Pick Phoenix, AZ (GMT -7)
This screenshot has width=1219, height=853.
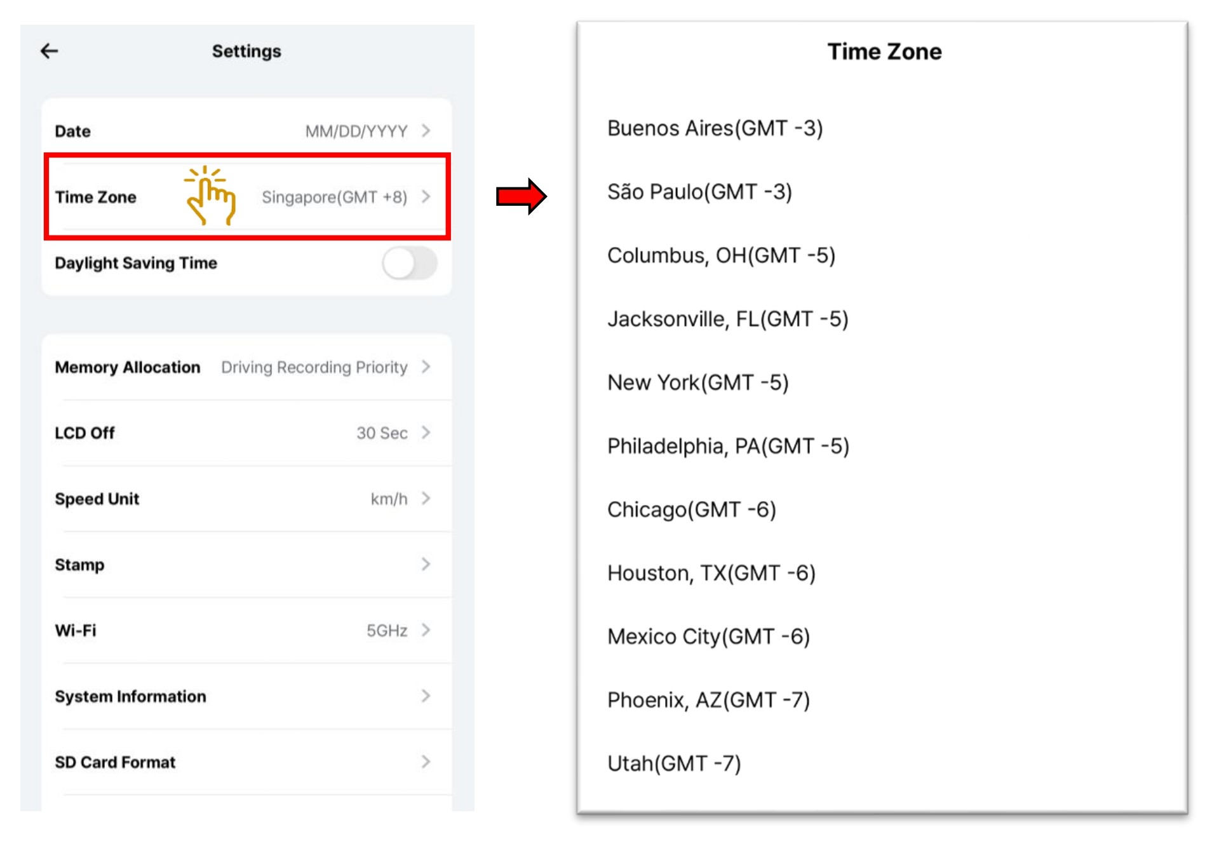[x=708, y=700]
